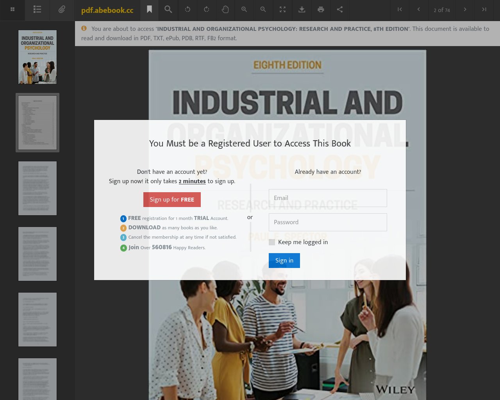500x400 pixels.
Task: Print the document
Action: [x=321, y=9]
